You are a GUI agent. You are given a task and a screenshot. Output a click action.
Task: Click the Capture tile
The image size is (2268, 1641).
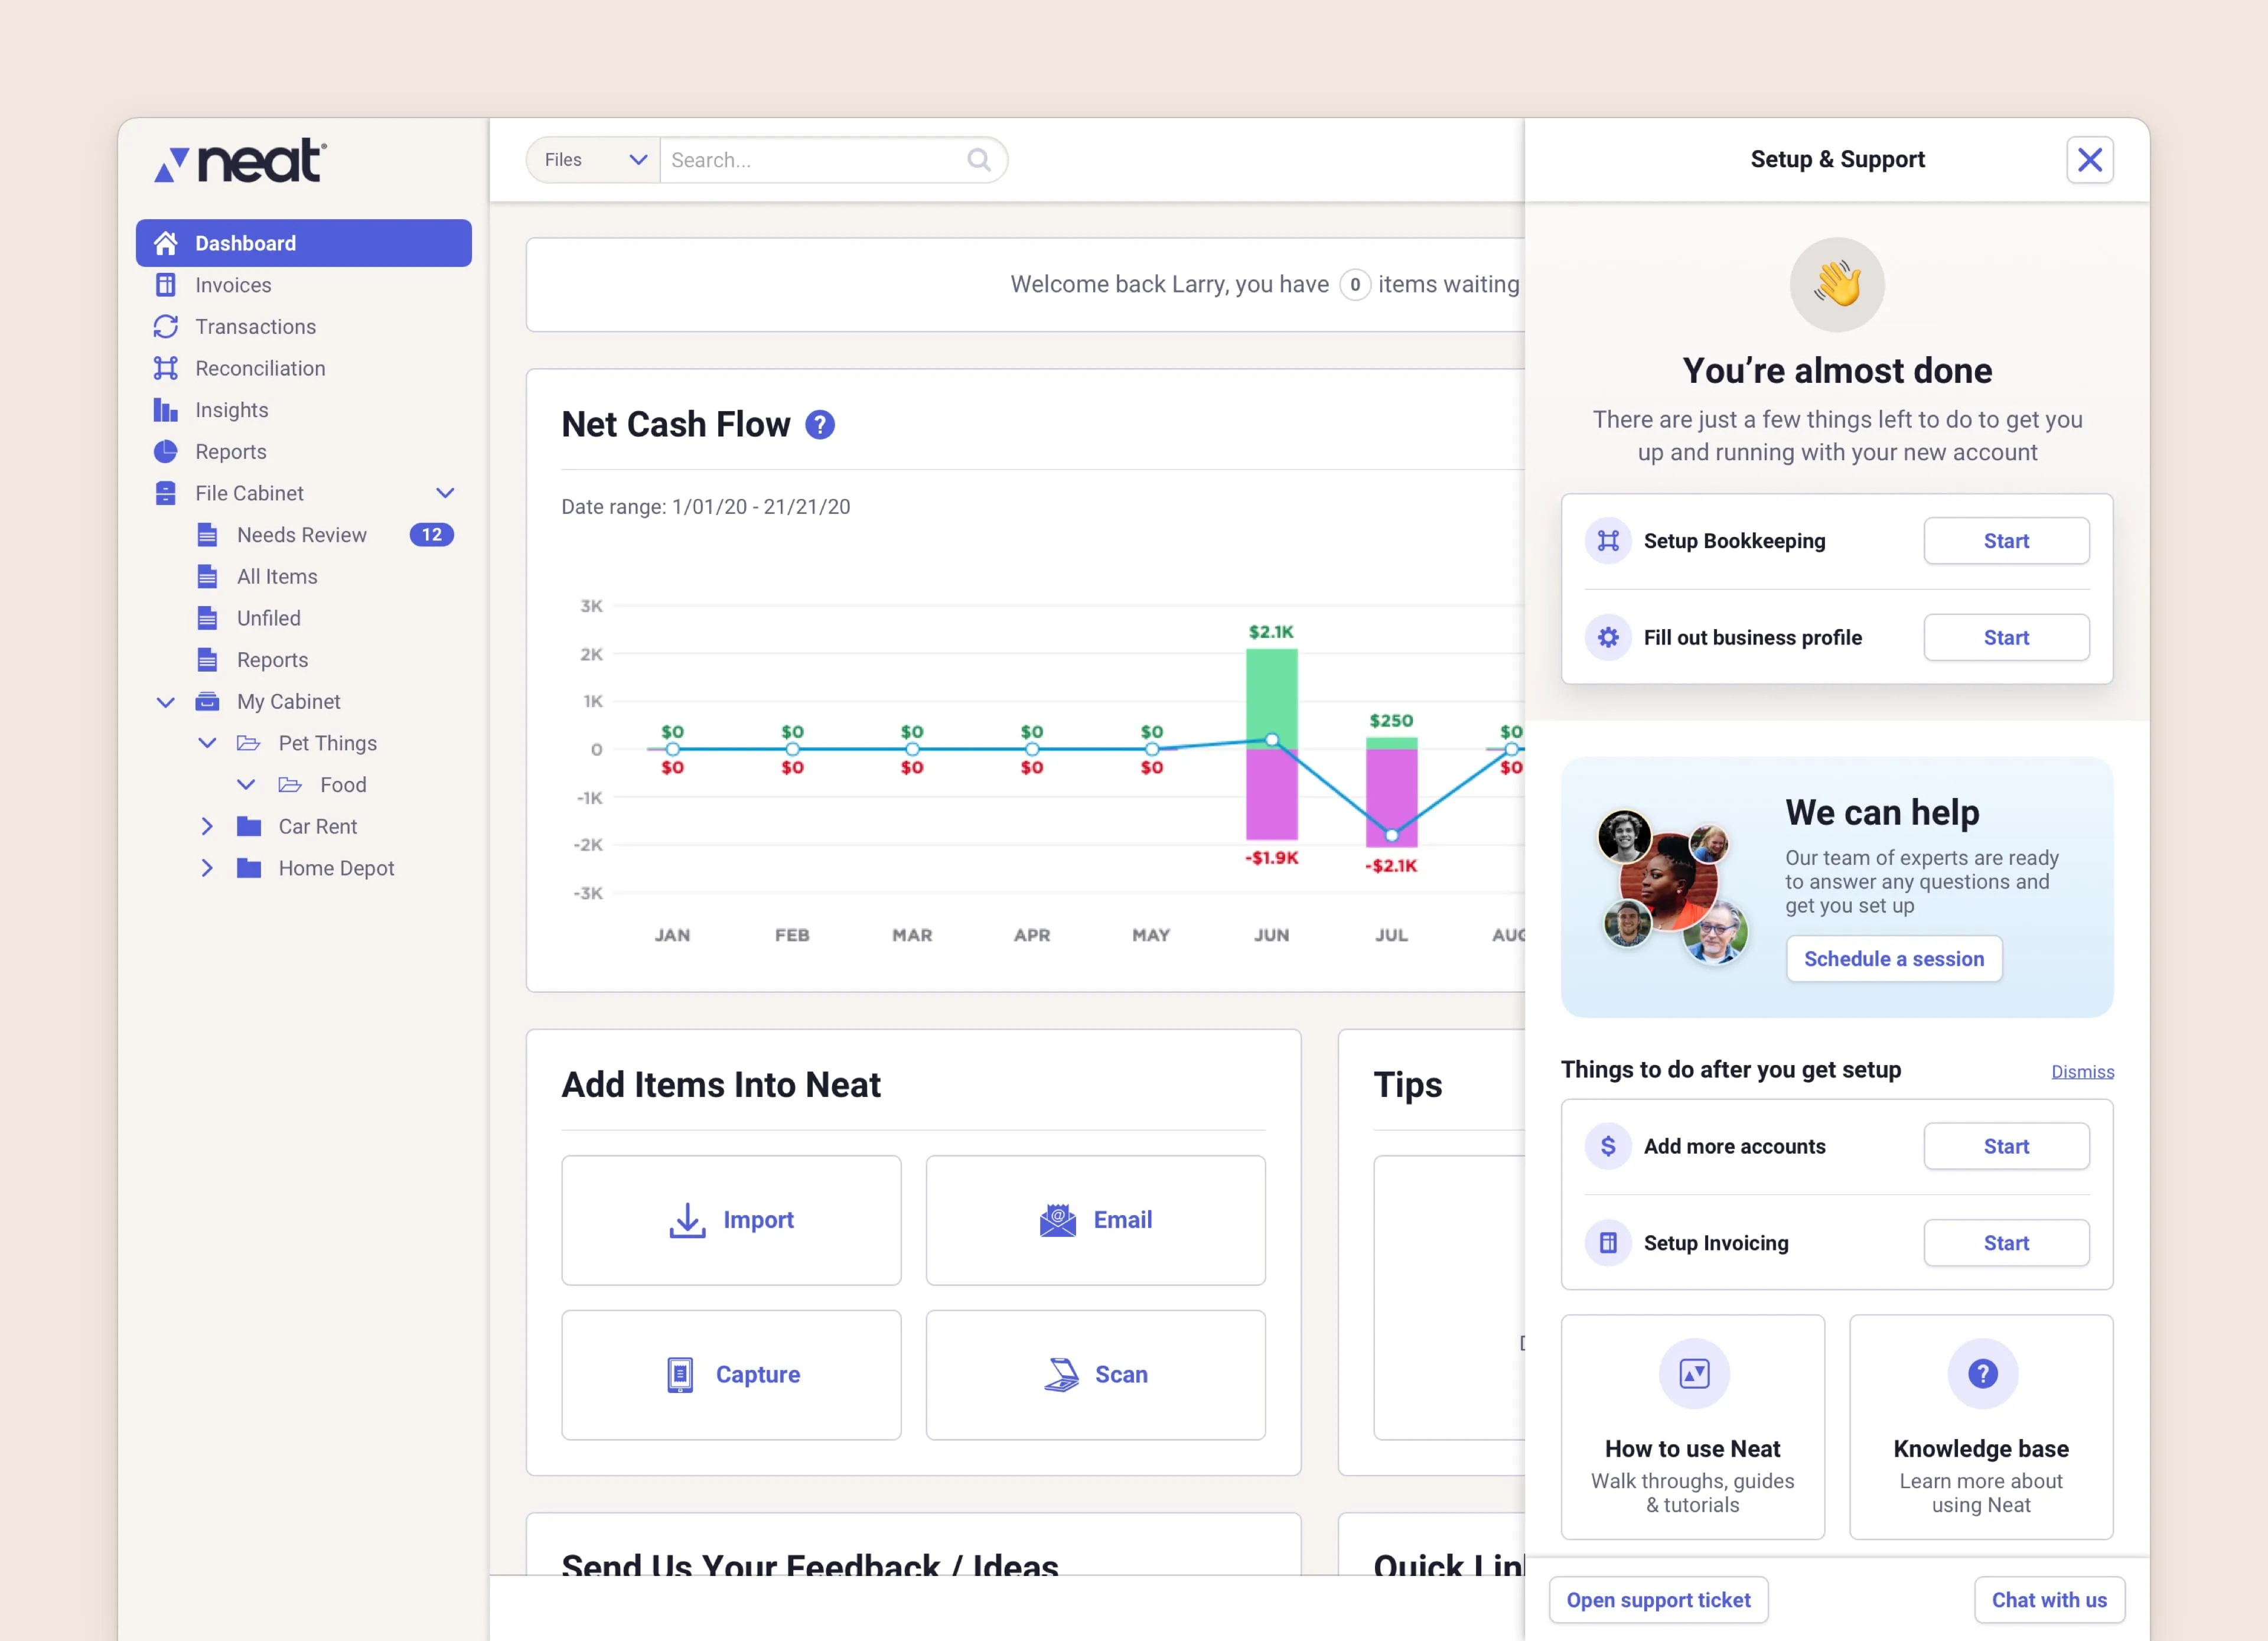[731, 1375]
